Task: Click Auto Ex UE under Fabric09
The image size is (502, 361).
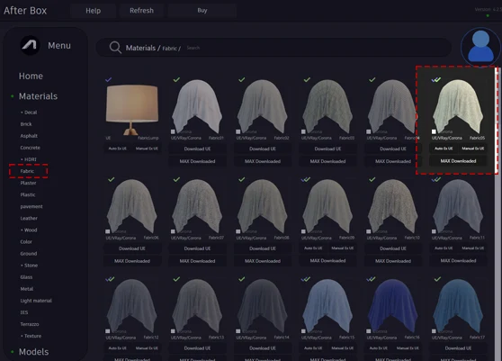Action: [x=313, y=248]
